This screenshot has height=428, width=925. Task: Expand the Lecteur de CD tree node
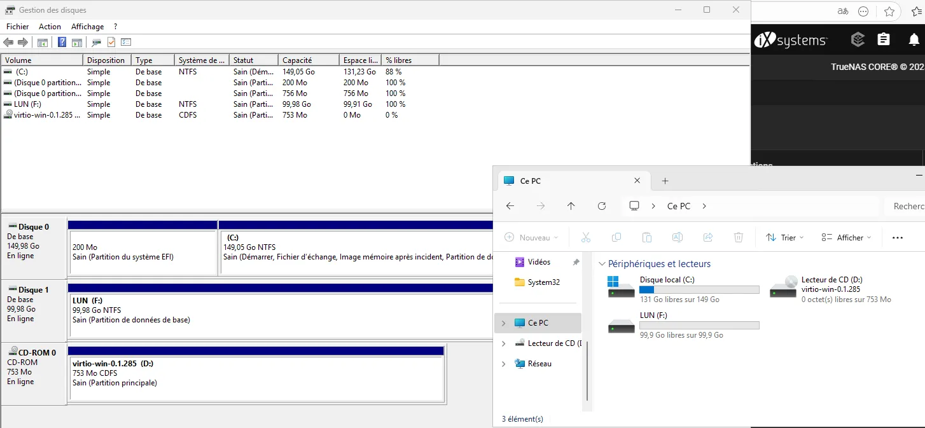click(x=503, y=343)
